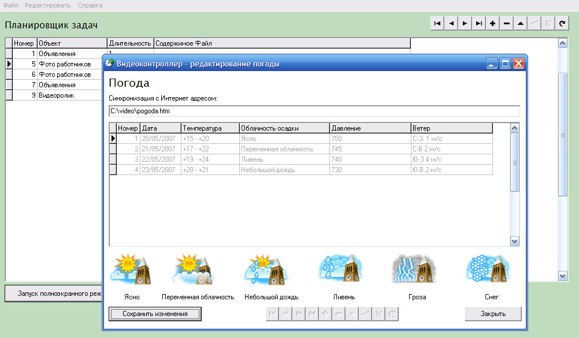The width and height of the screenshot is (579, 338).
Task: Select the Ясно sunny weather icon
Action: click(131, 269)
